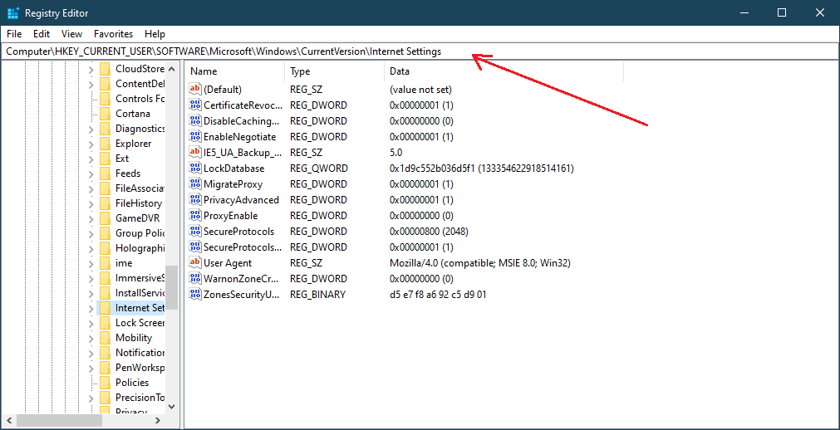Image resolution: width=840 pixels, height=430 pixels.
Task: Click the ZonesSecurityU... binary value icon
Action: [x=195, y=295]
